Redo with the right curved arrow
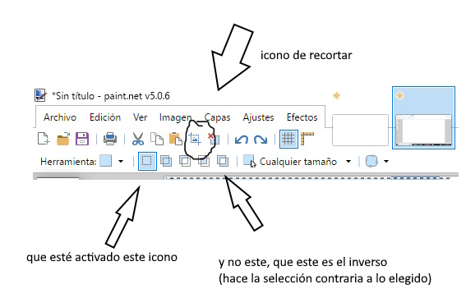The width and height of the screenshot is (466, 298). 261,140
